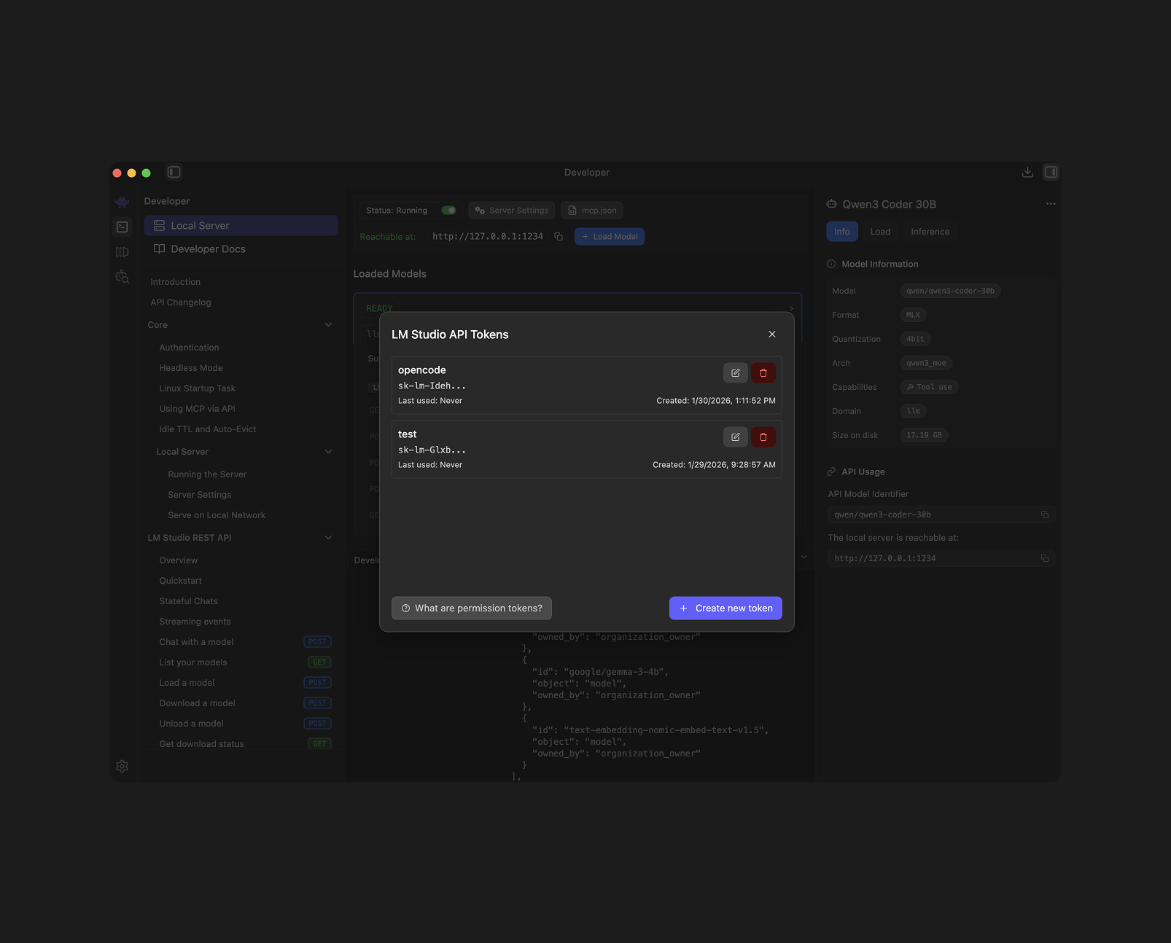Click the downloads icon in the title bar
This screenshot has height=943, width=1171.
pos(1027,172)
